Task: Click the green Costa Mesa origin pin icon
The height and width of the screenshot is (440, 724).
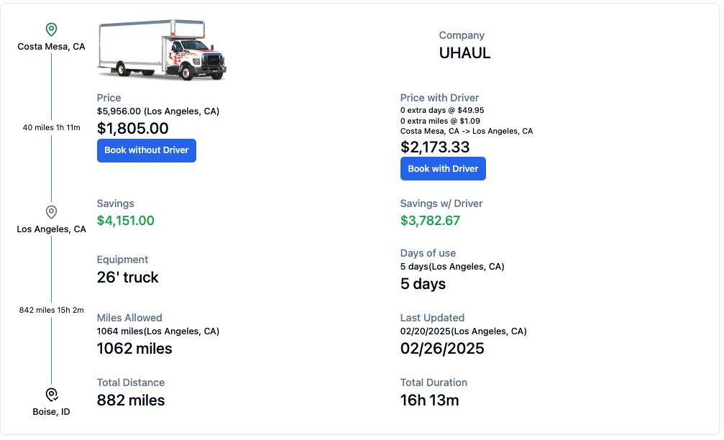Action: (51, 29)
